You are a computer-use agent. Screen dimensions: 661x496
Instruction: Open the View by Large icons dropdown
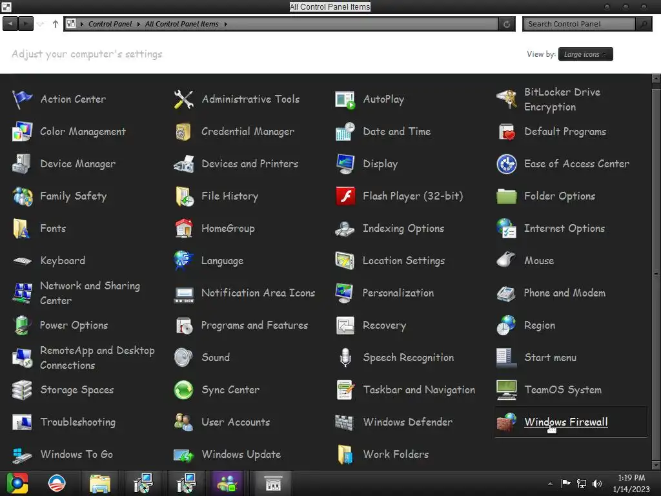pos(585,54)
